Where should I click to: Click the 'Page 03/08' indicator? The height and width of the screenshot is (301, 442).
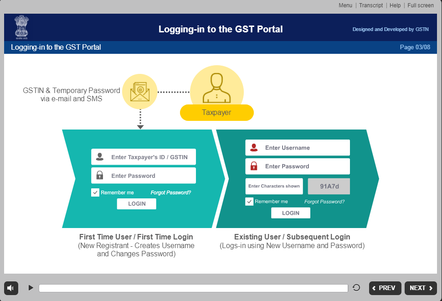[415, 47]
